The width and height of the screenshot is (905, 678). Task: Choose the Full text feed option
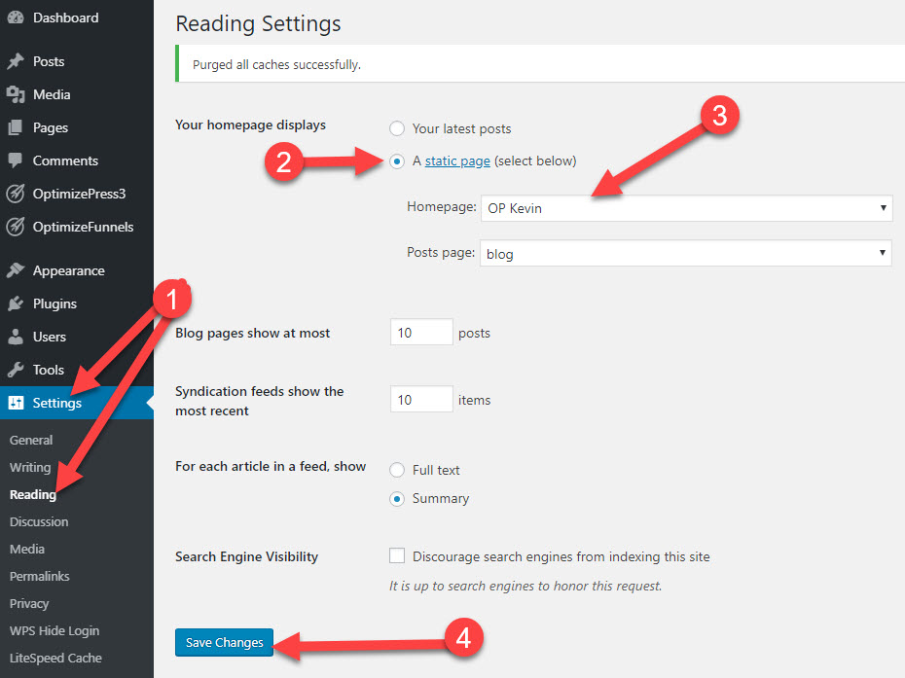point(397,470)
